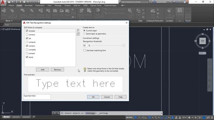214x120 pixels.
Task: Check romant font checkbox
Action: click(x=27, y=53)
